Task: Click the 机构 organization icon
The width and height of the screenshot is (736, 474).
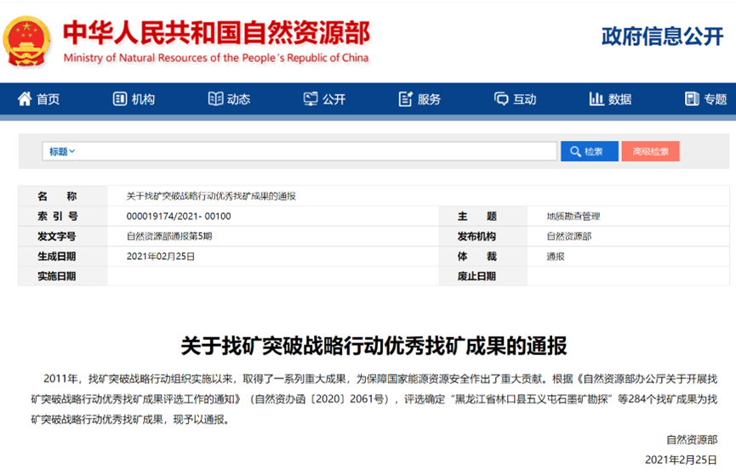Action: click(x=120, y=99)
